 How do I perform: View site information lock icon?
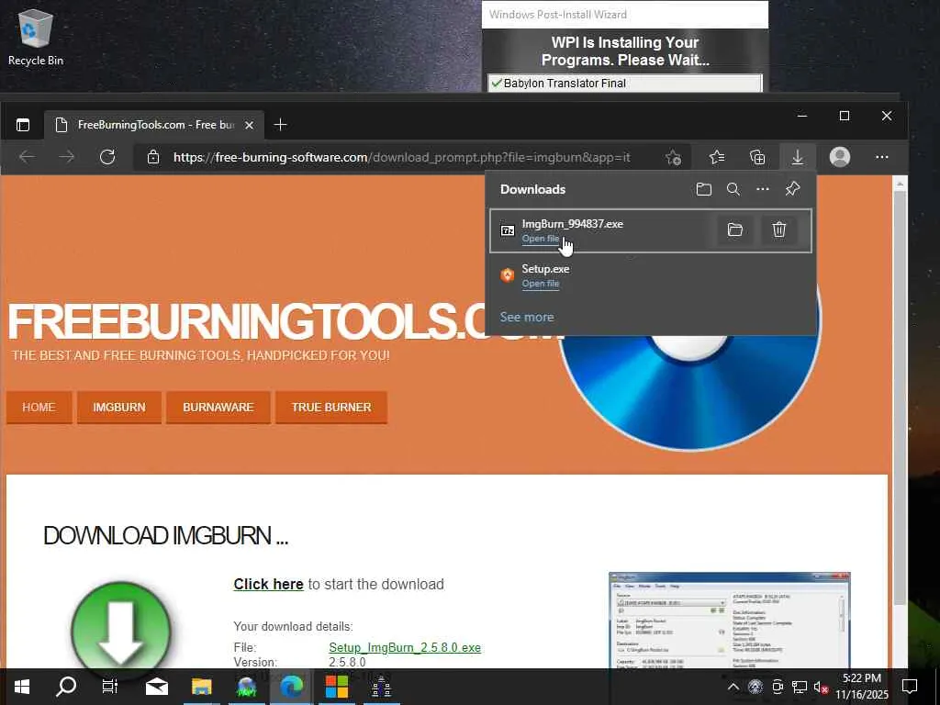click(x=153, y=157)
